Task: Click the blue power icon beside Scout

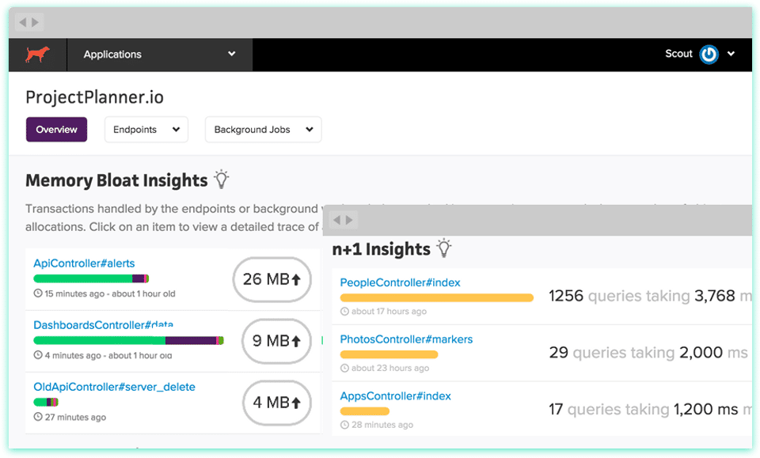Action: tap(709, 54)
